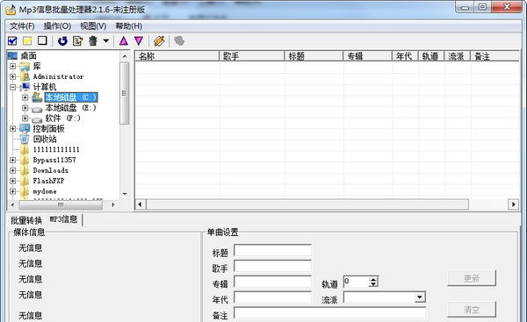Click the 清空 button
527x322 pixels.
click(472, 309)
